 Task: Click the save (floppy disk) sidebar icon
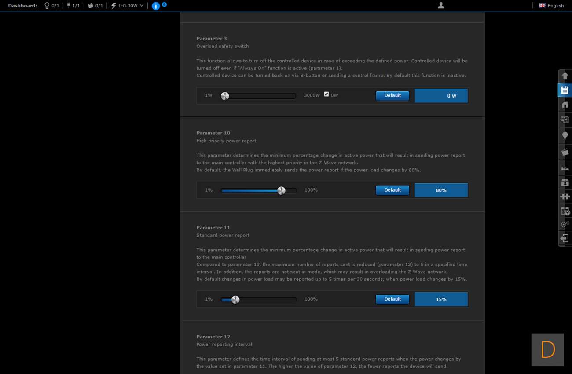pos(565,90)
